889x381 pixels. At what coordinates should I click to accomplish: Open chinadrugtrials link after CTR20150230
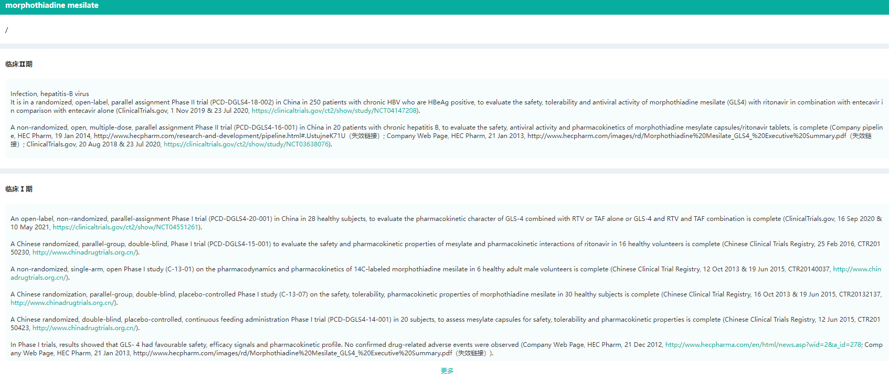(x=84, y=252)
